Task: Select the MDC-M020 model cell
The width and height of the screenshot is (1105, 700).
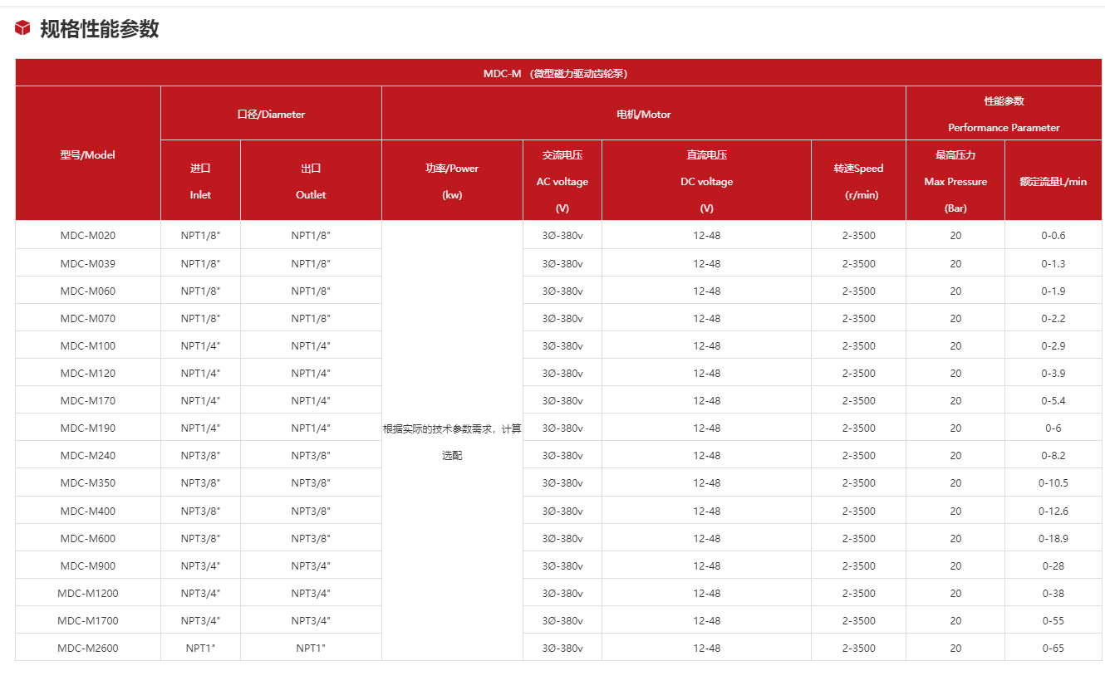Action: [x=88, y=235]
